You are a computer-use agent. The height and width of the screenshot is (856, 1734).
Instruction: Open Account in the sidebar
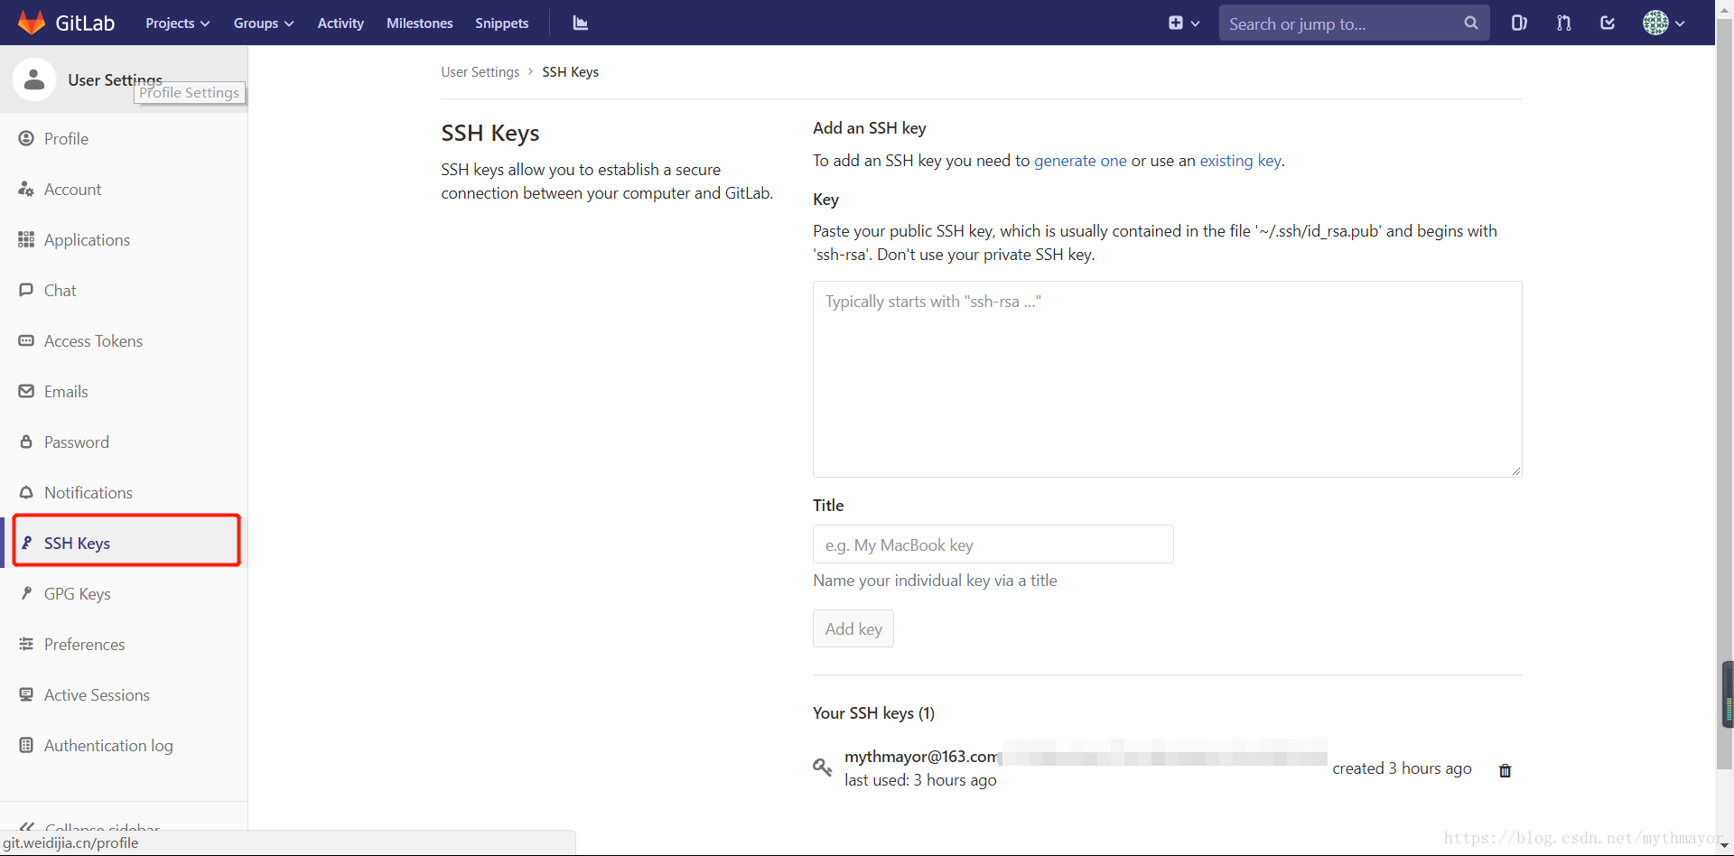(x=124, y=189)
